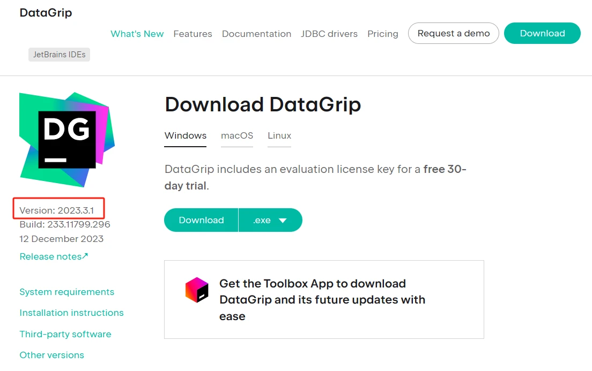Click the Toolbox App cube icon
This screenshot has width=592, height=371.
(x=197, y=290)
